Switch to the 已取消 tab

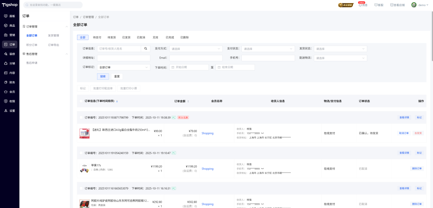(141, 37)
